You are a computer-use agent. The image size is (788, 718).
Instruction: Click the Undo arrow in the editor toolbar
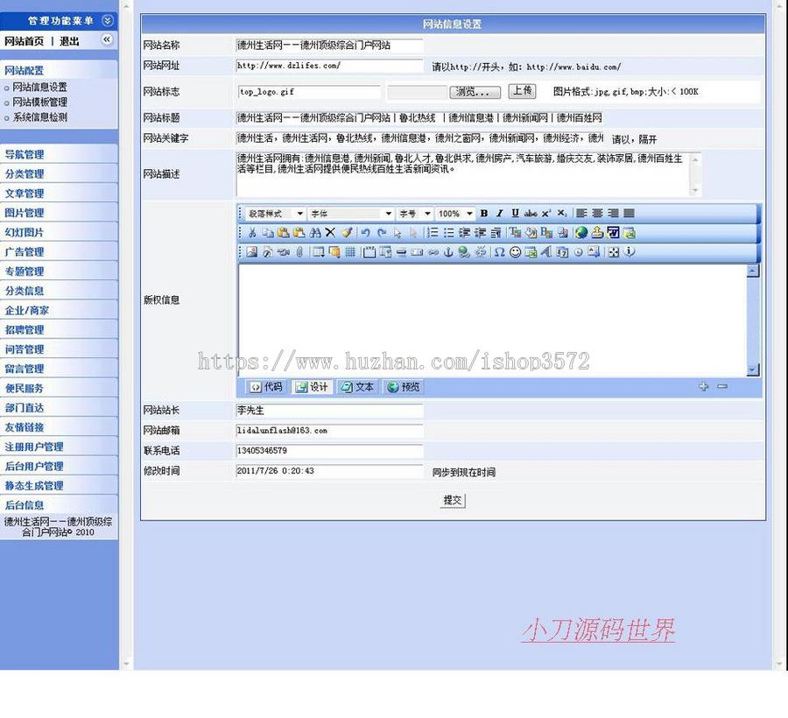click(x=364, y=233)
